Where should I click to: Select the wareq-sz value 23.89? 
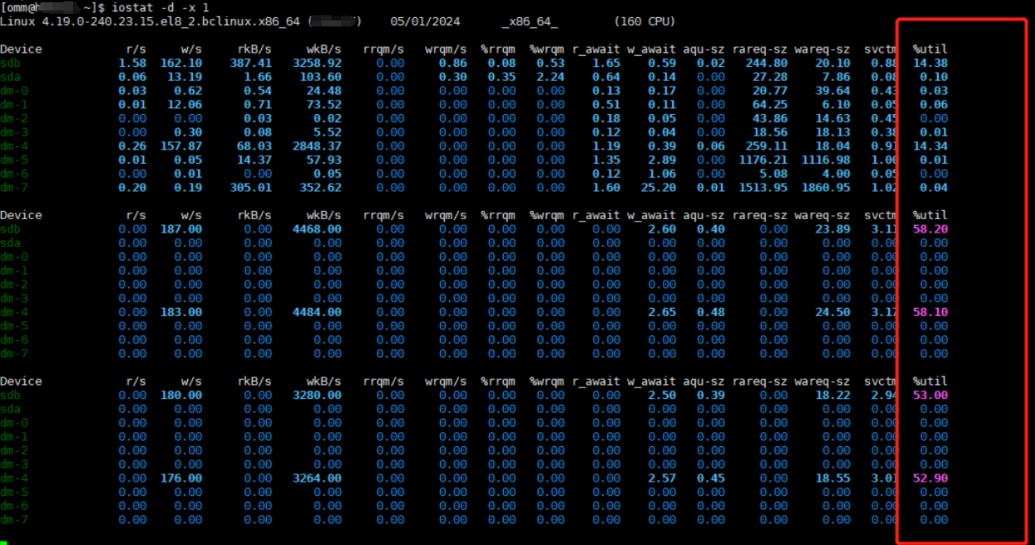(x=833, y=229)
